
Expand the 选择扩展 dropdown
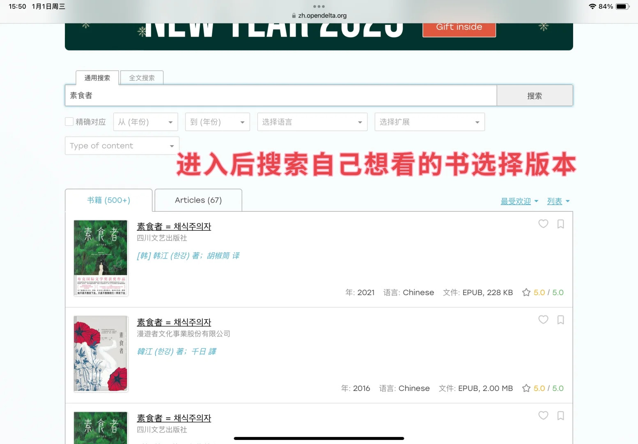(430, 122)
